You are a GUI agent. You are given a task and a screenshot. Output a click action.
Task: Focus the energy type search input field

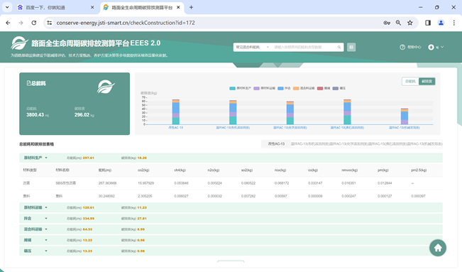click(x=305, y=47)
